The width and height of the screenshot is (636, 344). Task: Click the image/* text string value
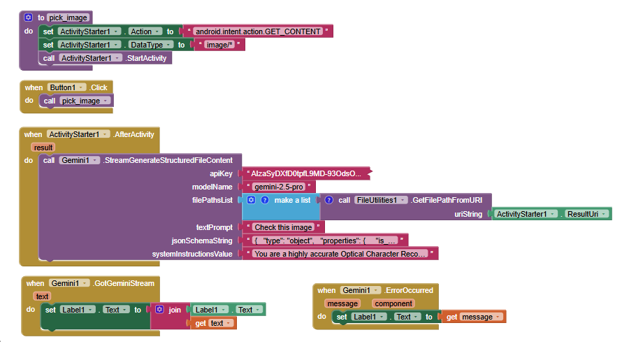coord(219,45)
